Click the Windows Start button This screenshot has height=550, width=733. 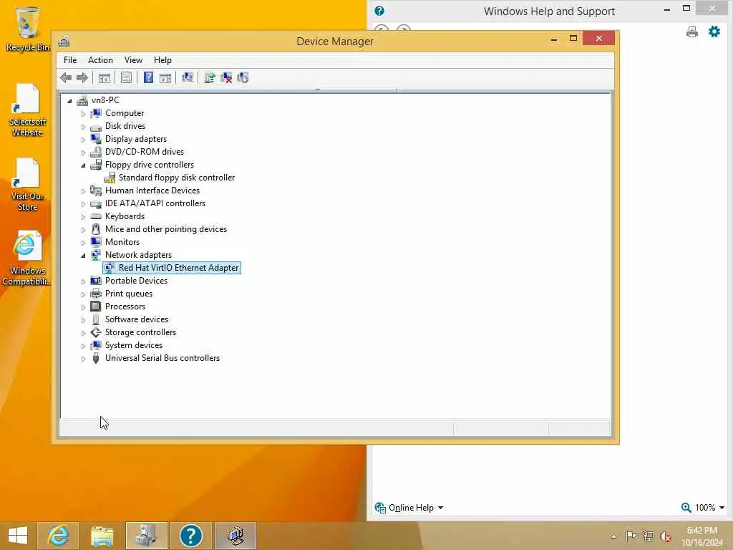[x=18, y=536]
